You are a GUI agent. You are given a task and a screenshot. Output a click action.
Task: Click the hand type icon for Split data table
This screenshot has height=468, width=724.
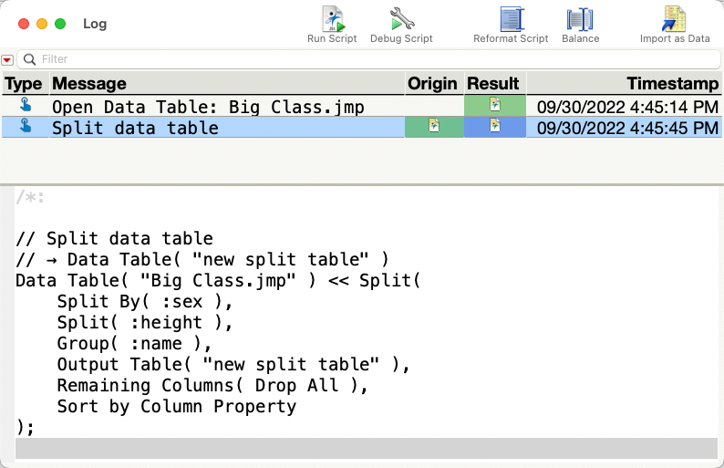25,127
